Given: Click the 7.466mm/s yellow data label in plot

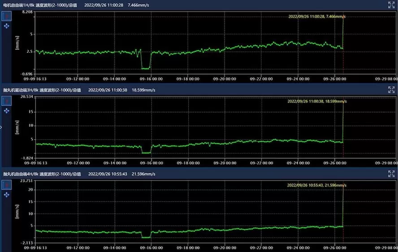Looking at the screenshot, I should click(x=317, y=17).
